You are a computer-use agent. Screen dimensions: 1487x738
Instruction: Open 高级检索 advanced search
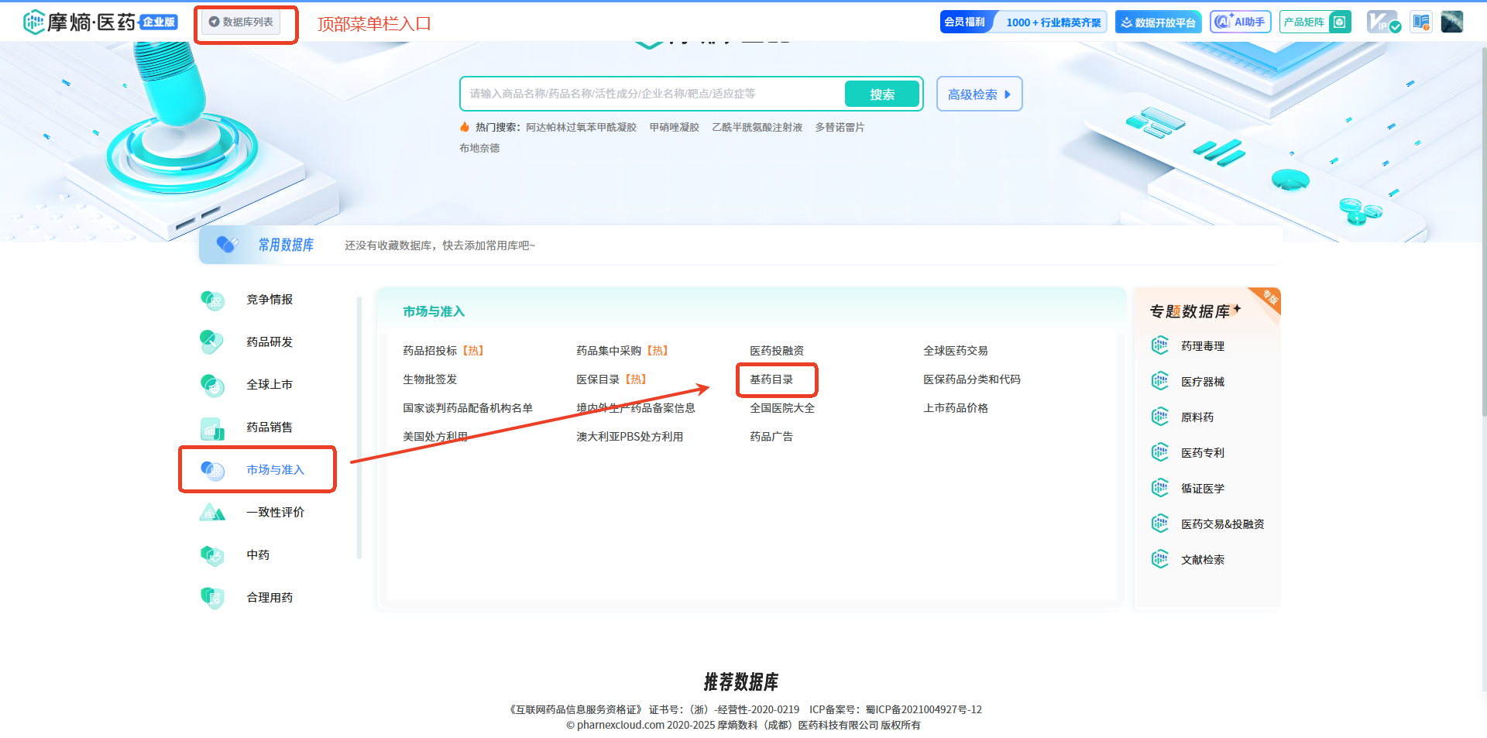[x=979, y=94]
